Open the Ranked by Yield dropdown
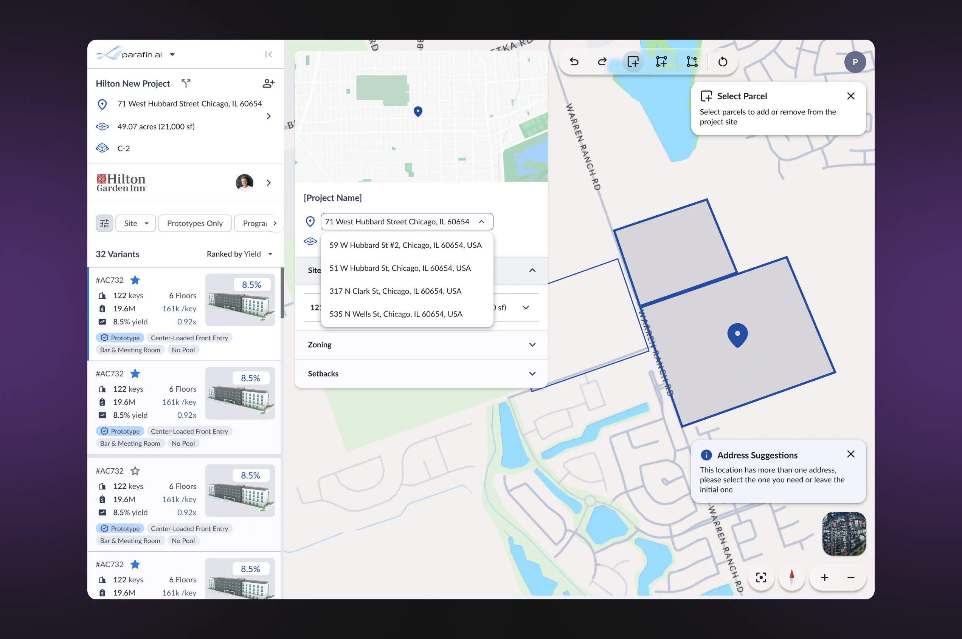962x639 pixels. point(239,254)
